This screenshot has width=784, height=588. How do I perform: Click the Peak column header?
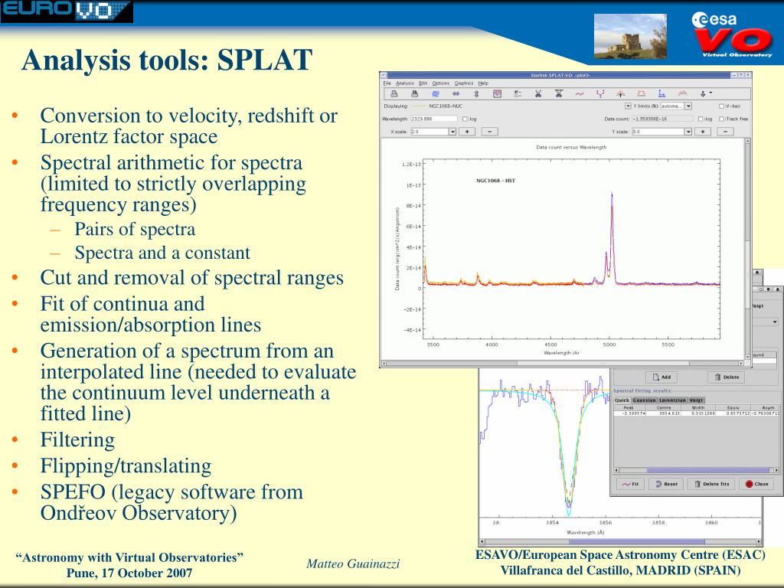pos(629,407)
